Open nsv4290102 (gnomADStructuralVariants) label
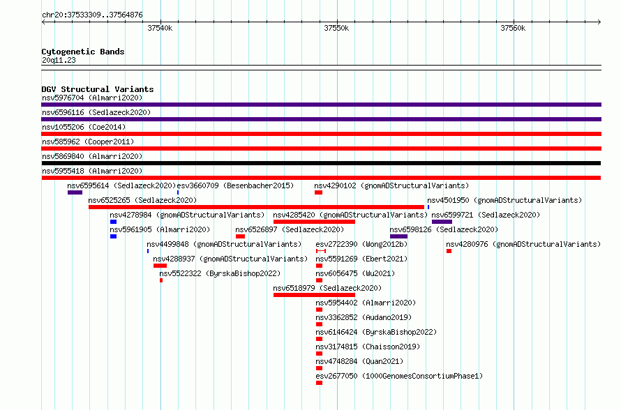 coord(391,185)
